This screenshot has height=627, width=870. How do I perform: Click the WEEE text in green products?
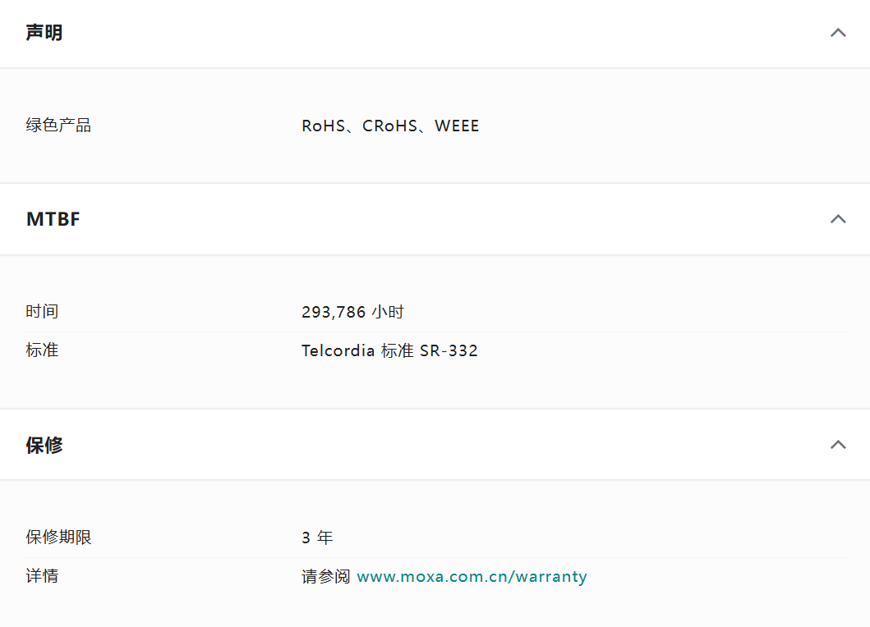point(457,126)
